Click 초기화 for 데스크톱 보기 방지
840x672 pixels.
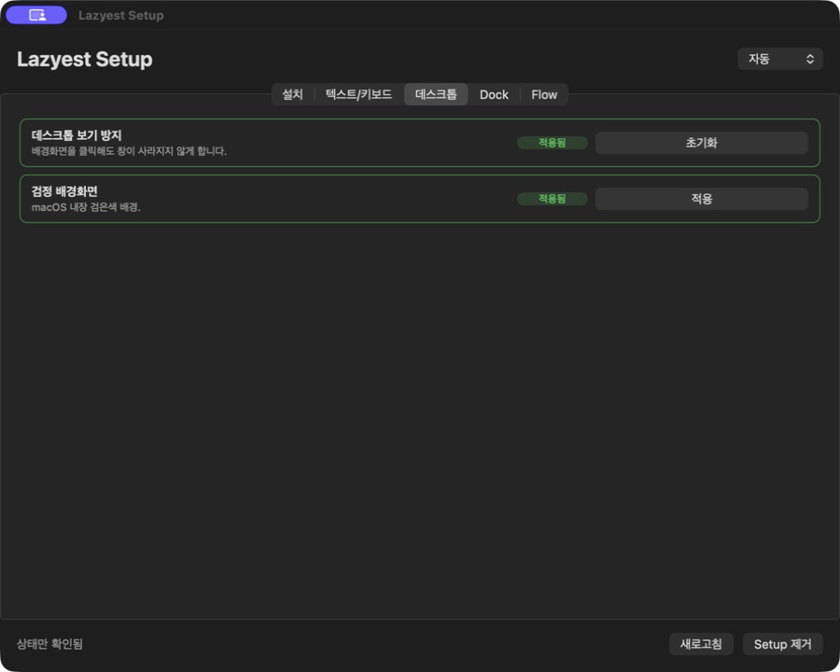click(x=701, y=143)
